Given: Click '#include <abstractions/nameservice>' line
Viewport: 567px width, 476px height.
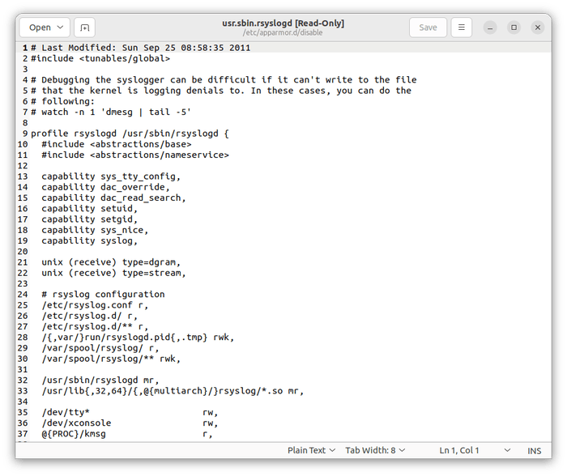Looking at the screenshot, I should coord(135,155).
